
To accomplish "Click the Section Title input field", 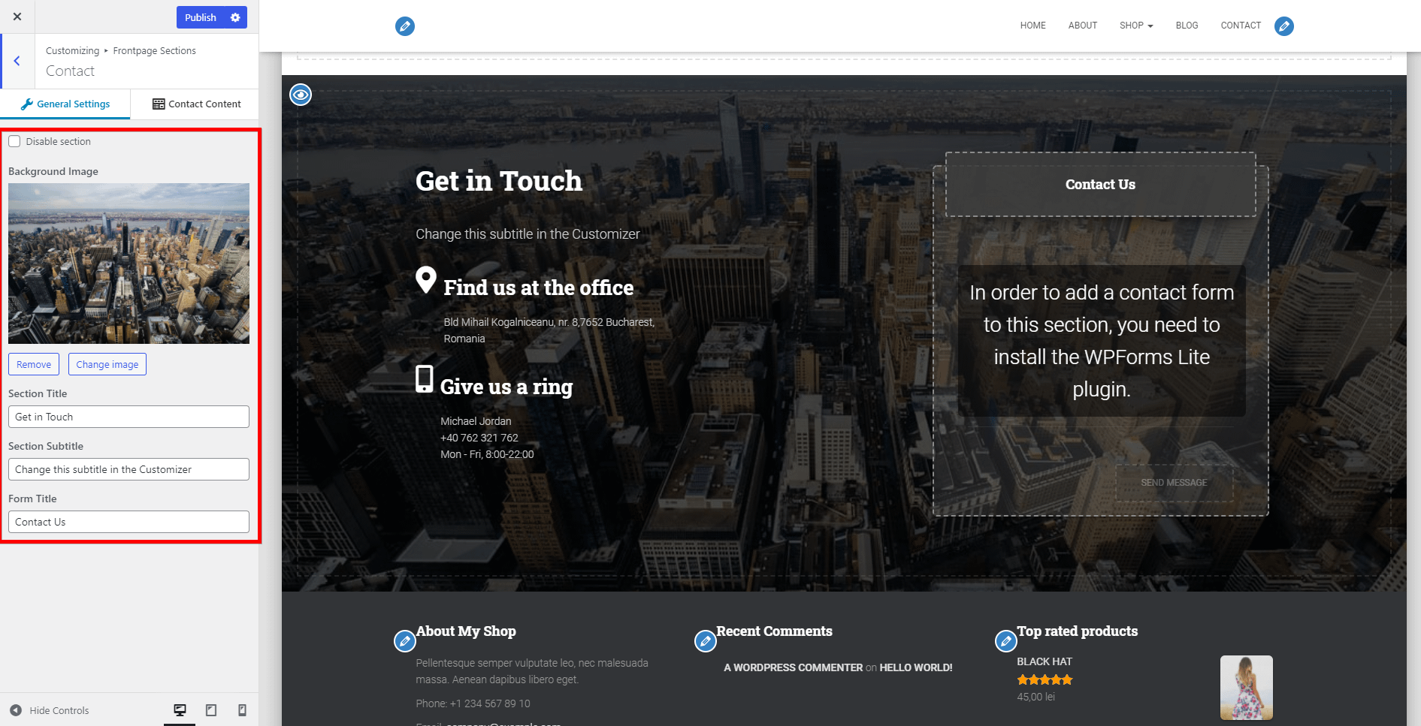I will click(x=128, y=417).
